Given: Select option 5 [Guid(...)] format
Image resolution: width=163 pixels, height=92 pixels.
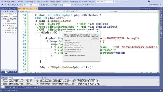Looking at the screenshot, I should click(73, 49).
